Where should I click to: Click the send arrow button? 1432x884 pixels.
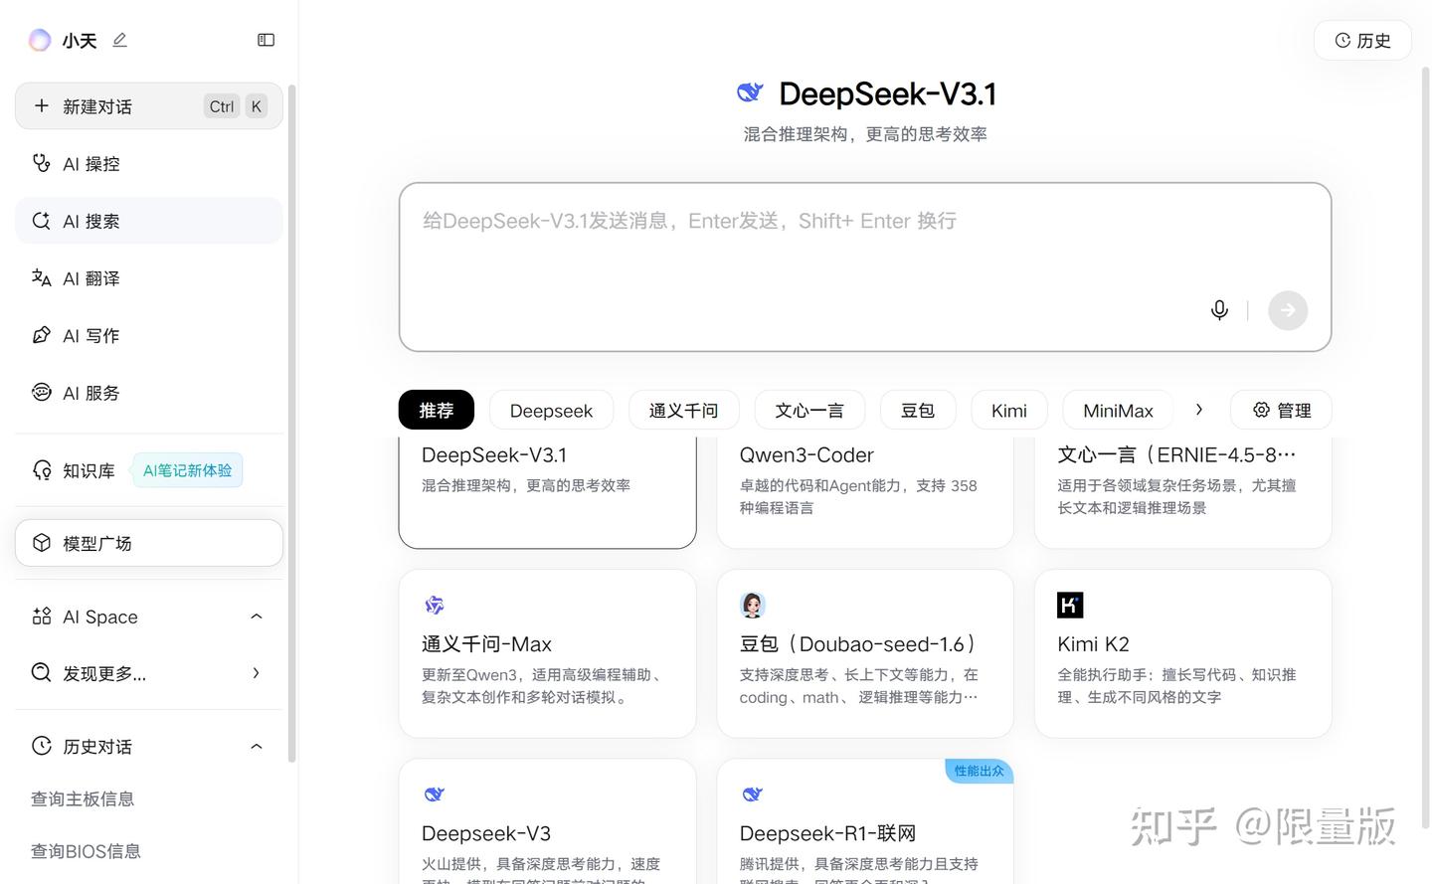pyautogui.click(x=1288, y=310)
